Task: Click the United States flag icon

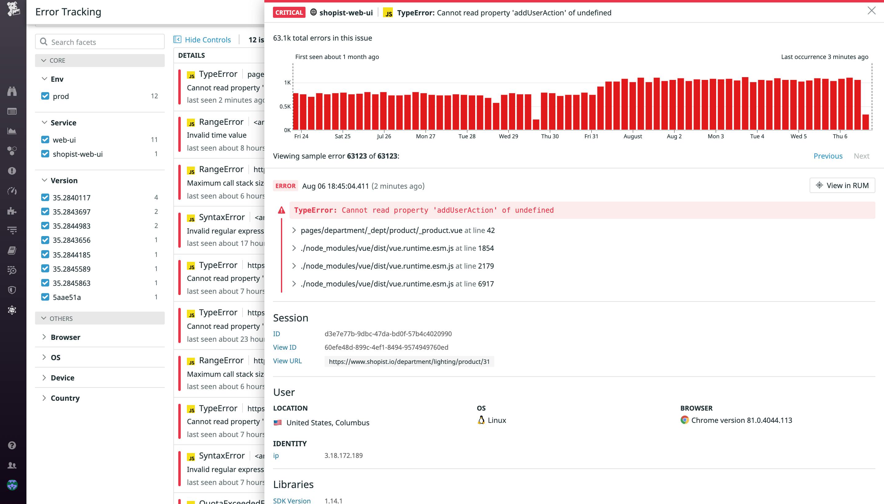Action: pos(278,423)
